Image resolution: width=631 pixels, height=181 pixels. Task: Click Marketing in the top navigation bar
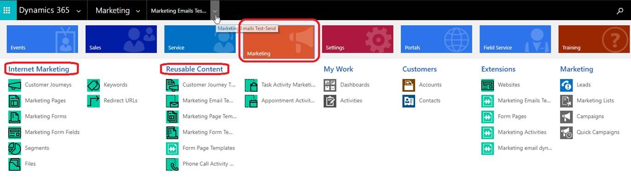(x=113, y=11)
